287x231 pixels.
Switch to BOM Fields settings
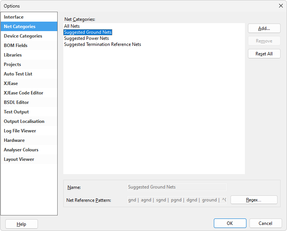tap(16, 46)
